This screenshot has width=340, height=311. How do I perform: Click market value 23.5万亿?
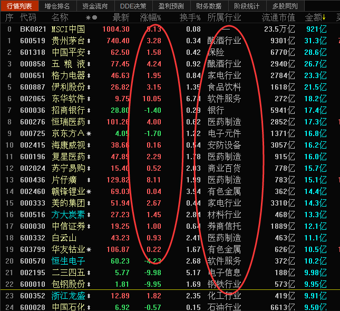(280, 29)
